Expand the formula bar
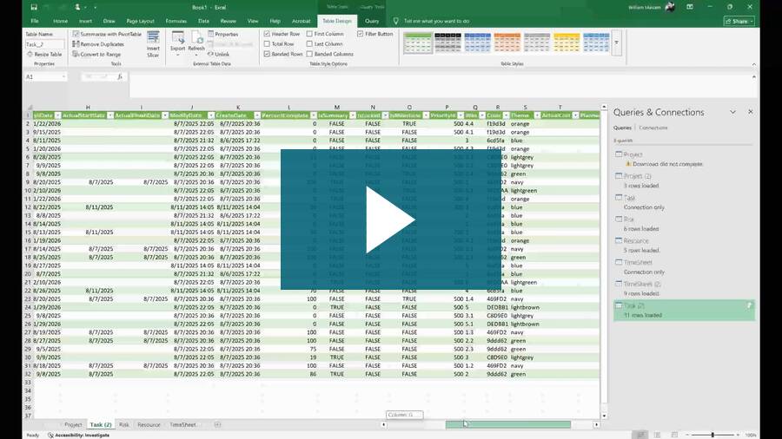The height and width of the screenshot is (439, 782). point(753,76)
